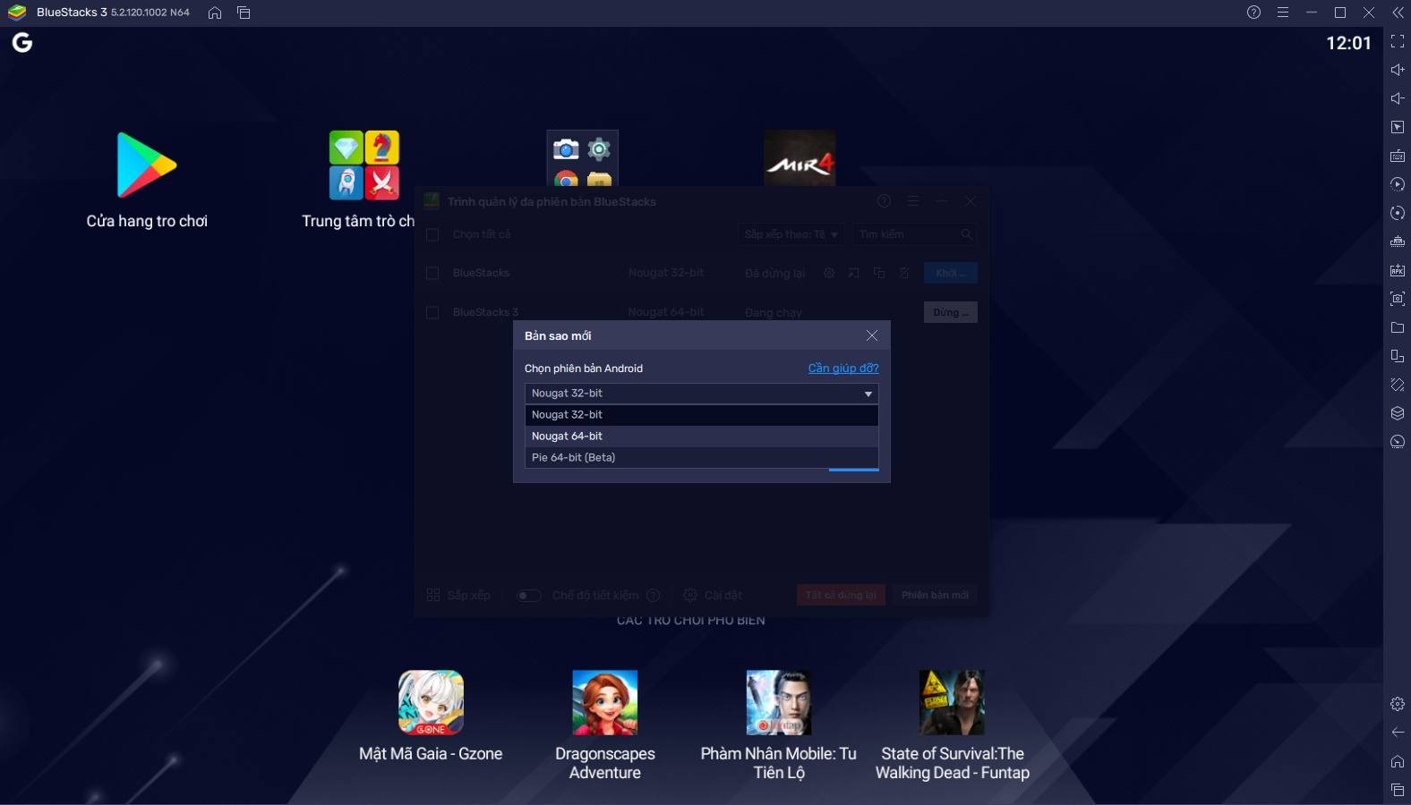
Task: Tick the checkbox for BlueStacks instance
Action: (x=432, y=273)
